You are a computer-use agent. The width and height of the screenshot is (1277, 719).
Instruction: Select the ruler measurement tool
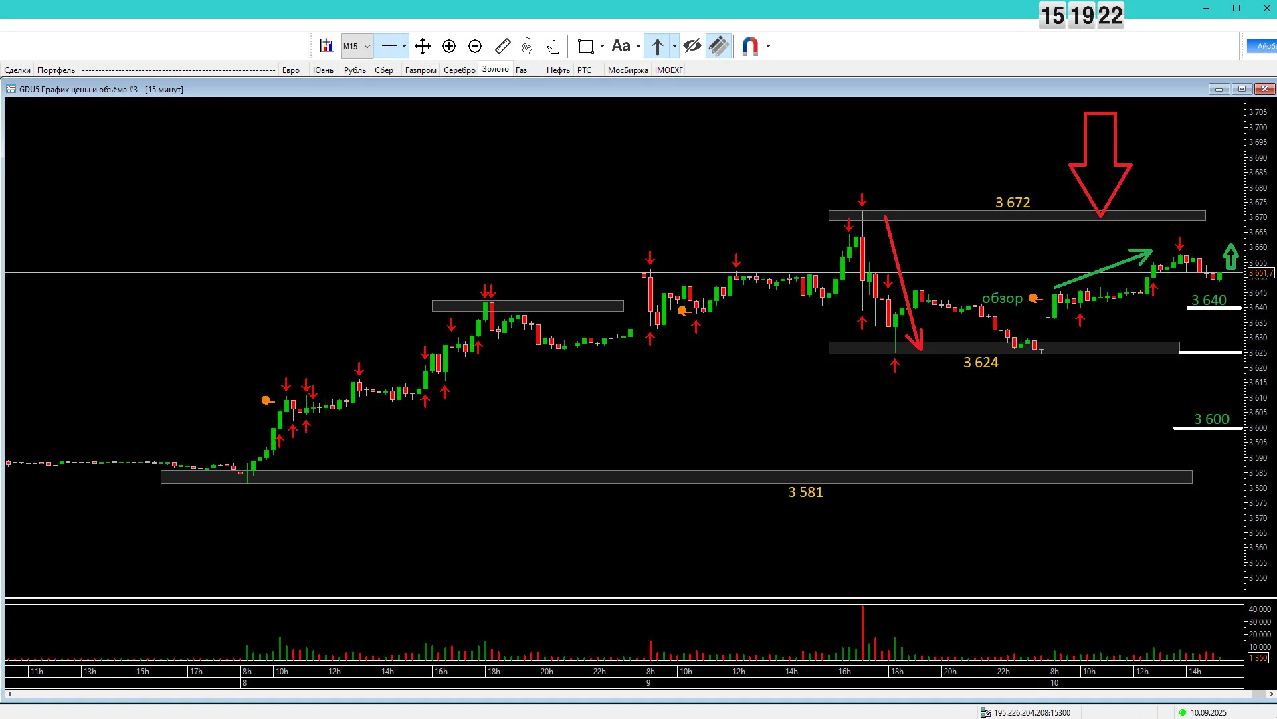click(x=502, y=46)
